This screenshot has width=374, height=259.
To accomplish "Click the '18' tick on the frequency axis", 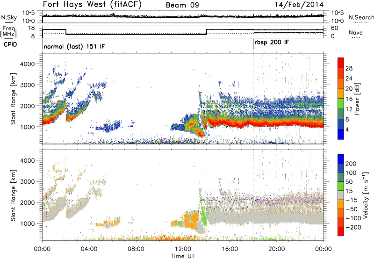I will pos(31,28).
